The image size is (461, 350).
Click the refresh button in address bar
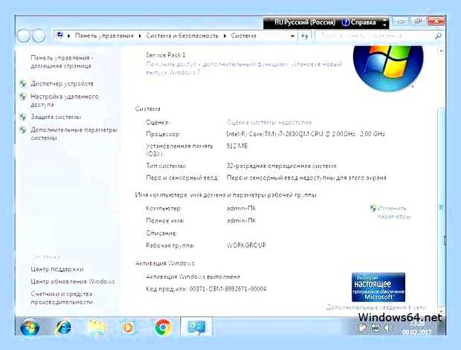click(304, 36)
